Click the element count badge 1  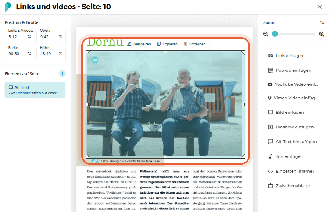(62, 74)
